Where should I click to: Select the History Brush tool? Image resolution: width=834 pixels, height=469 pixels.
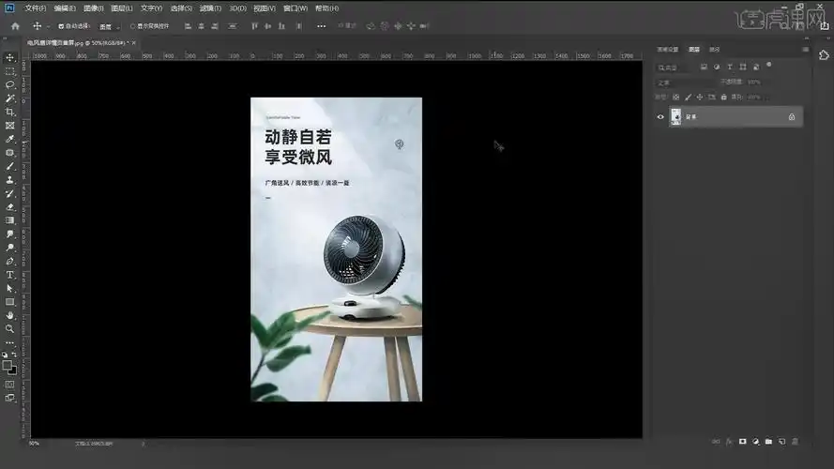(x=10, y=193)
